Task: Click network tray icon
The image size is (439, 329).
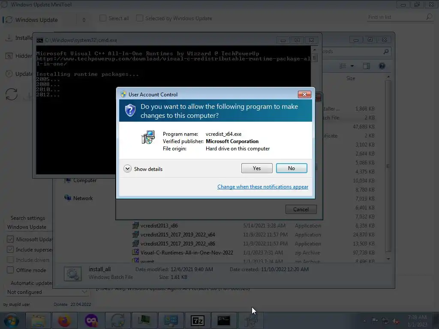Action: click(385, 321)
